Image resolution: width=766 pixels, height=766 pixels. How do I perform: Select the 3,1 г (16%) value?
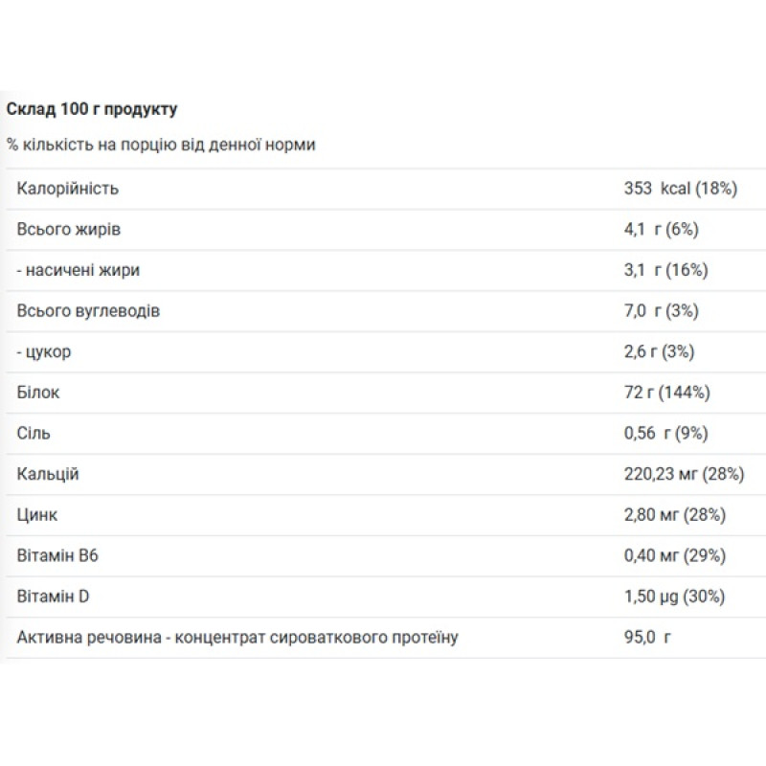[665, 270]
